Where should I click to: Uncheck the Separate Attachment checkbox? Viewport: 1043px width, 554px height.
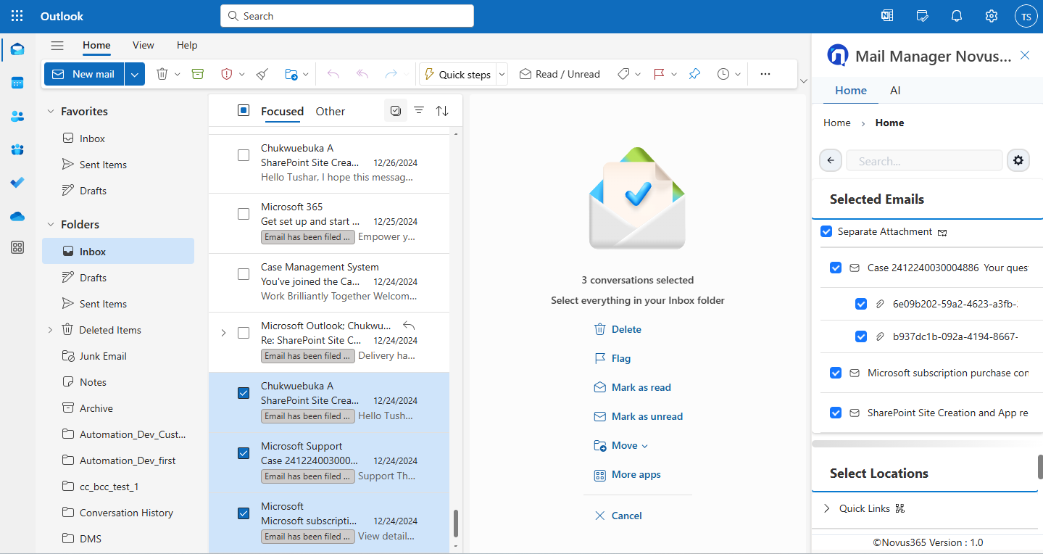click(826, 231)
